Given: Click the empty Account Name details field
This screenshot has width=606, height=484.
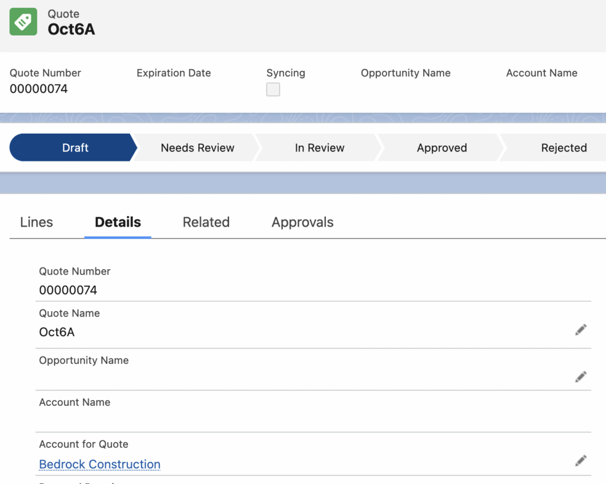Looking at the screenshot, I should pos(296,420).
